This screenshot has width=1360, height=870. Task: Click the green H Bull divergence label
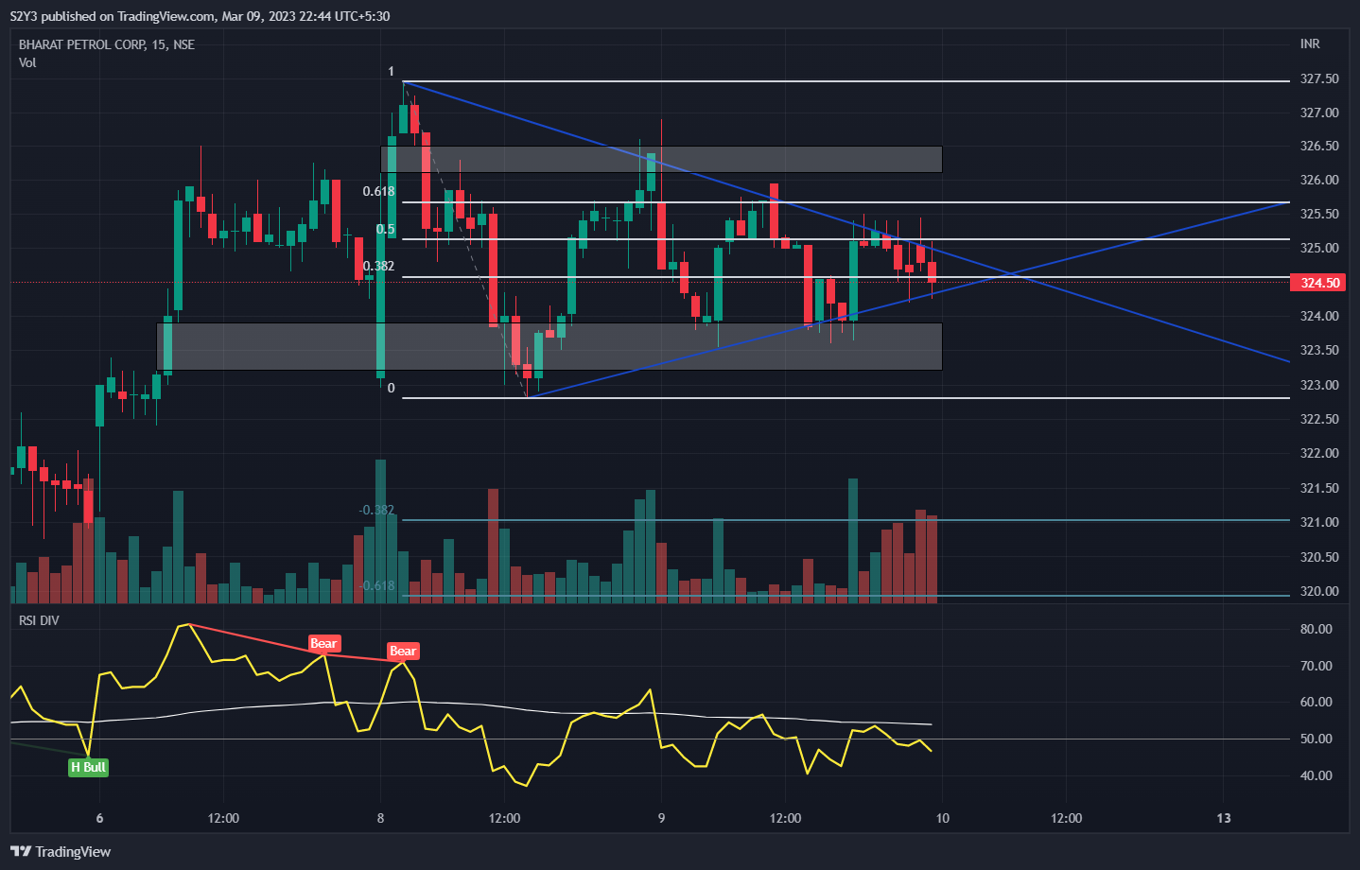tap(88, 767)
